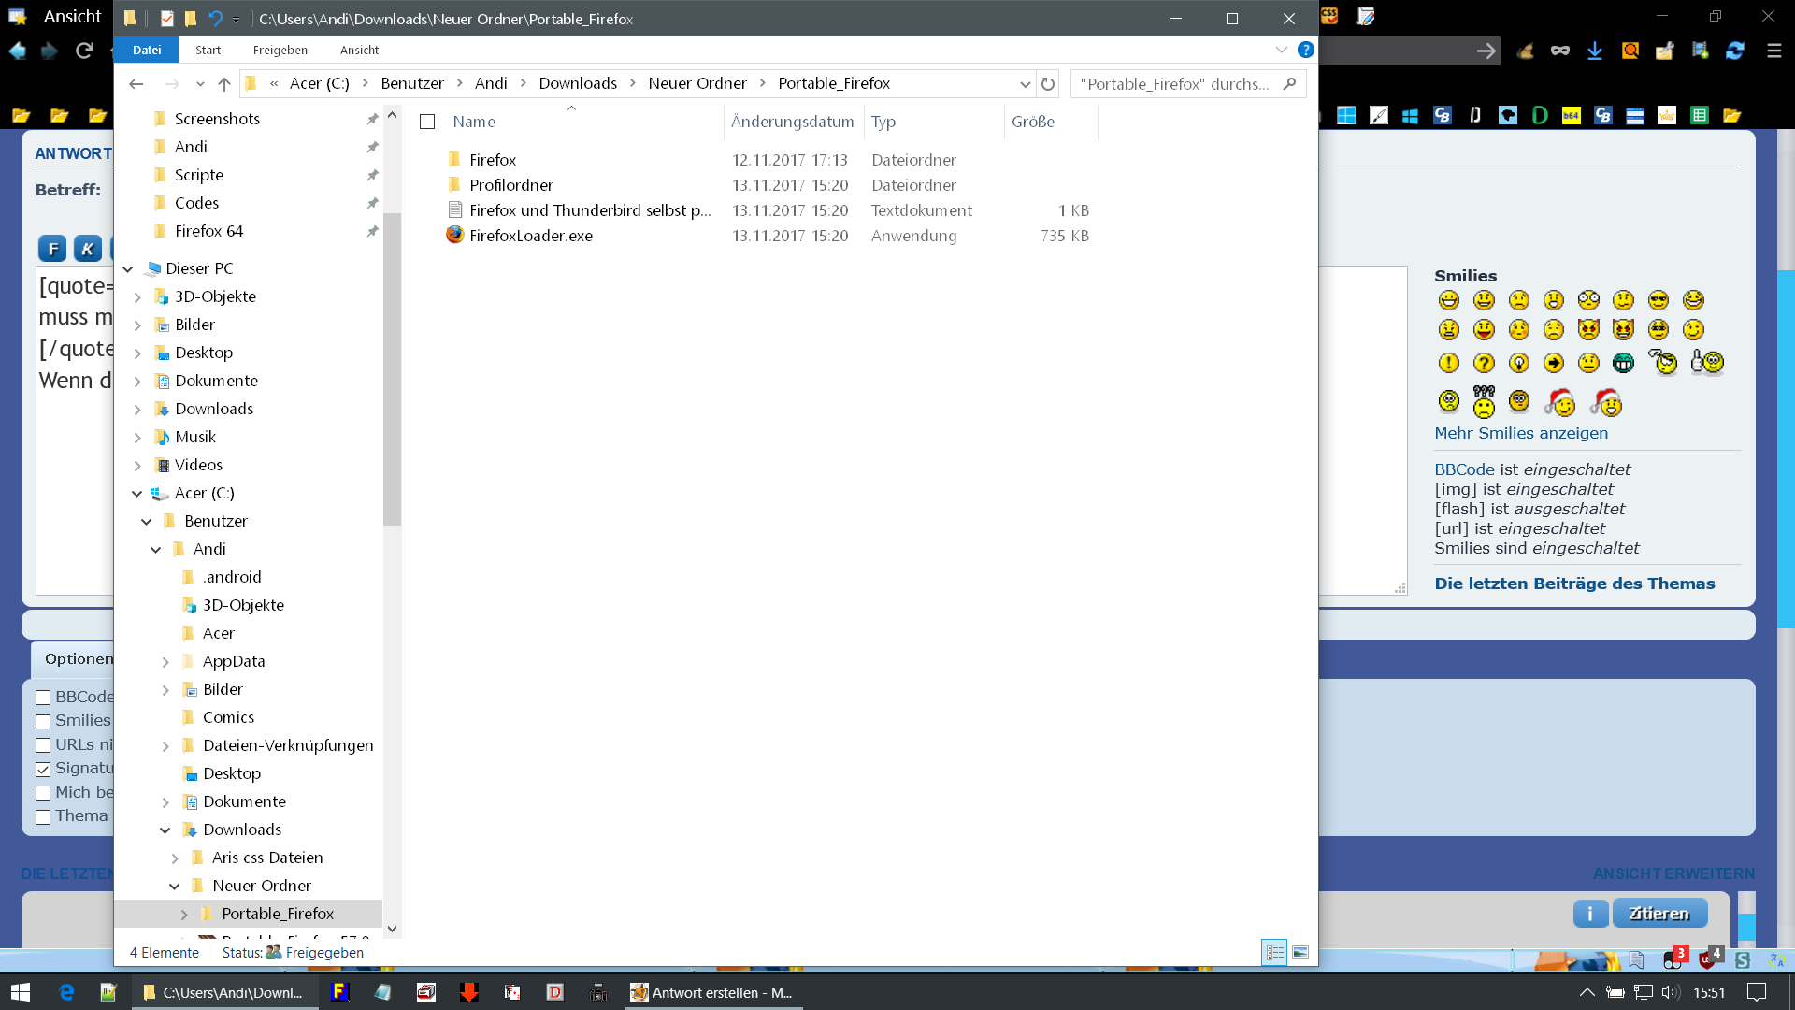Open the address bar history dropdown
The height and width of the screenshot is (1010, 1795).
click(x=1025, y=84)
